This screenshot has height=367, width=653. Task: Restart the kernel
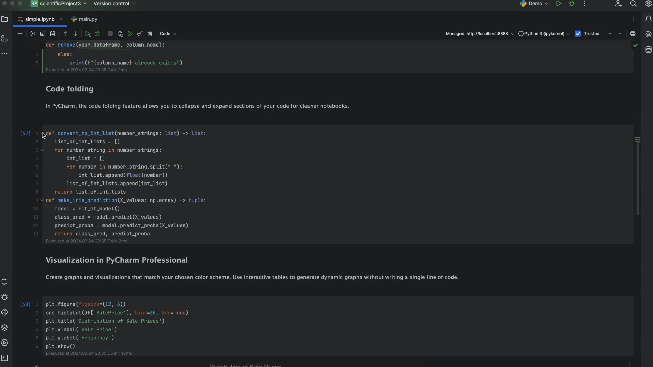point(120,34)
